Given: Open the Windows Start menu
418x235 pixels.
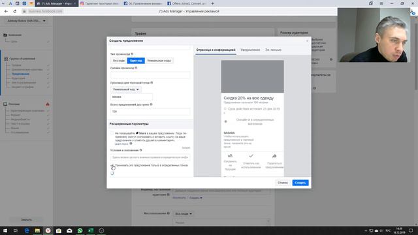Looking at the screenshot, I should (5, 230).
